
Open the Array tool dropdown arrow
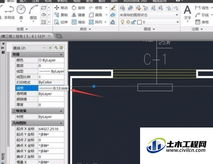(105, 22)
